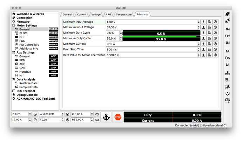The height and width of the screenshot is (142, 242).
Task: Click the play button next to D 0,20
Action: pos(35,114)
